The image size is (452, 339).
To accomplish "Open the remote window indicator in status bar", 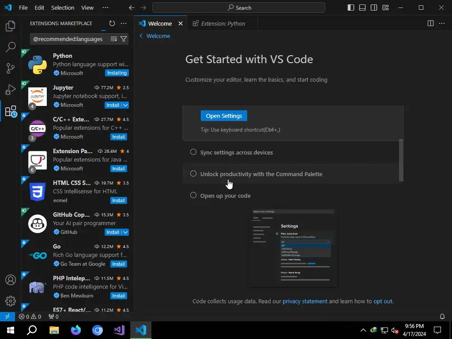I will [8, 316].
